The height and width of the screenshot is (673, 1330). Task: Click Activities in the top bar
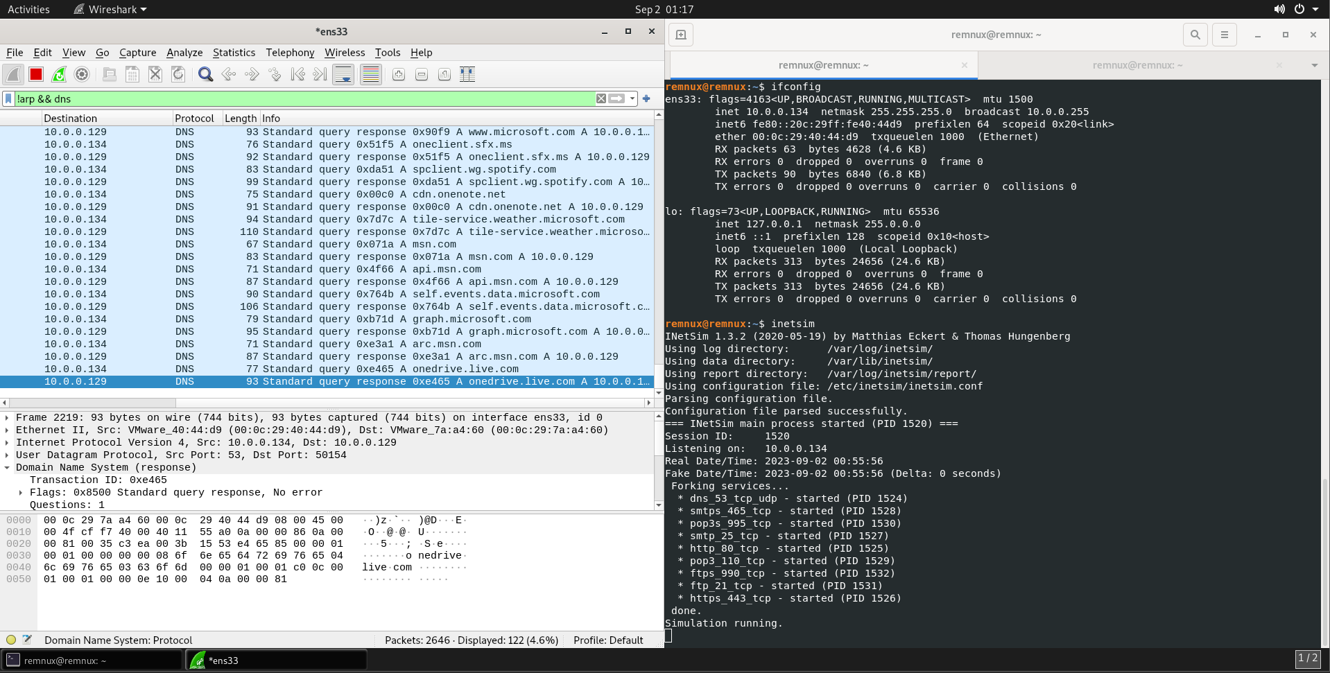pyautogui.click(x=28, y=9)
